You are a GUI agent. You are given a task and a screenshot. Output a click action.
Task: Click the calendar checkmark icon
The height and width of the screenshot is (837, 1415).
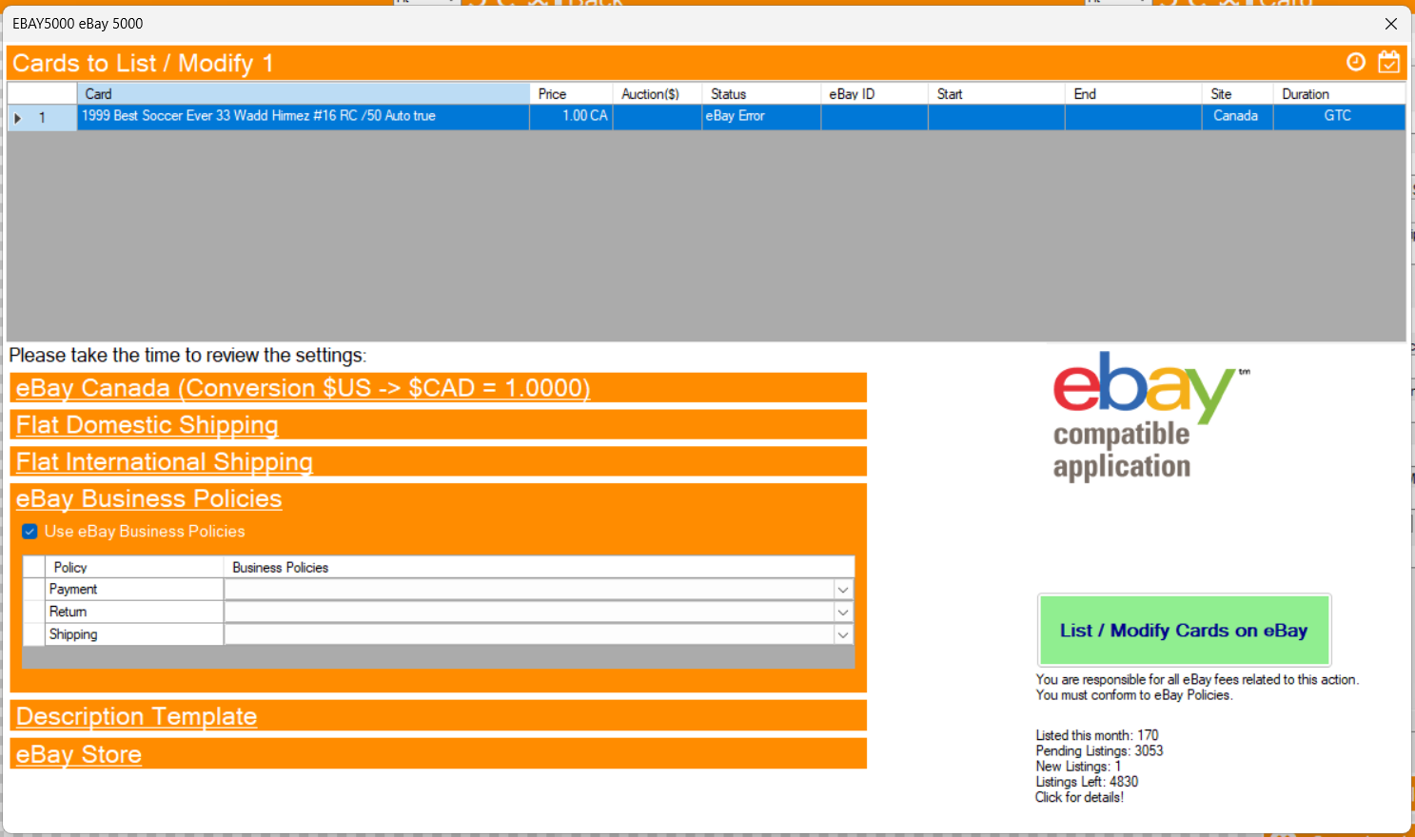click(x=1389, y=62)
